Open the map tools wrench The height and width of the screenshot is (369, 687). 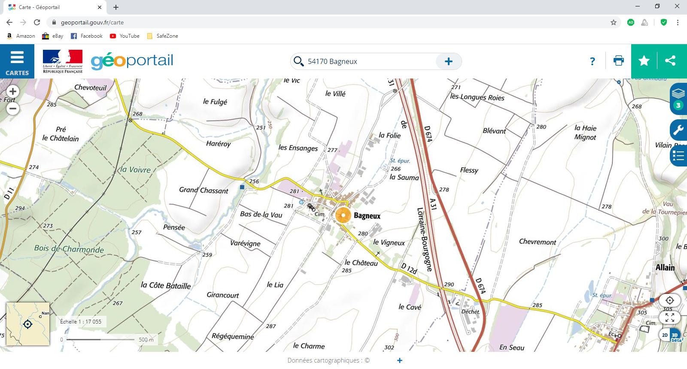tap(678, 130)
